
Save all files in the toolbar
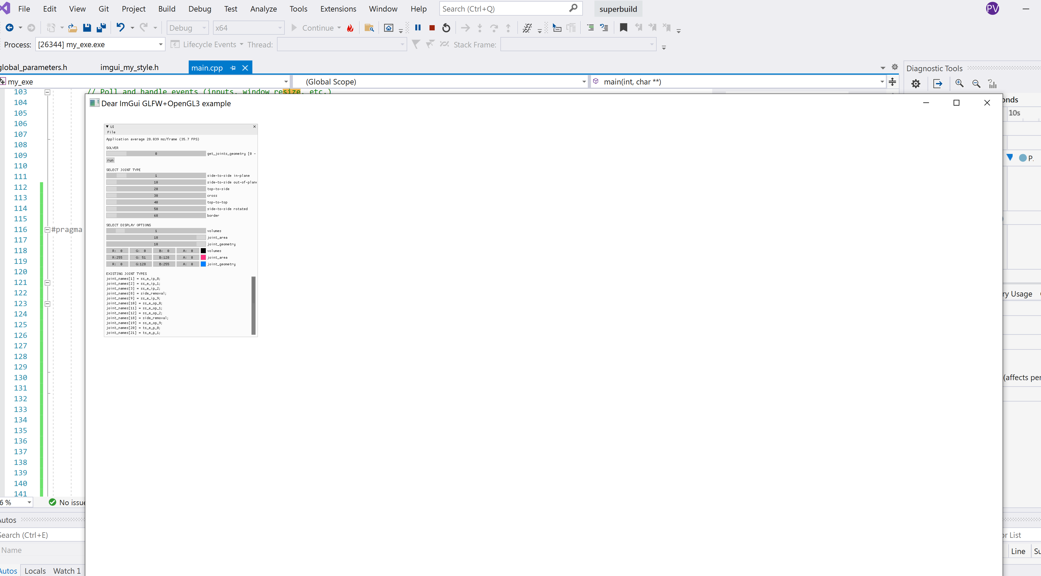101,27
